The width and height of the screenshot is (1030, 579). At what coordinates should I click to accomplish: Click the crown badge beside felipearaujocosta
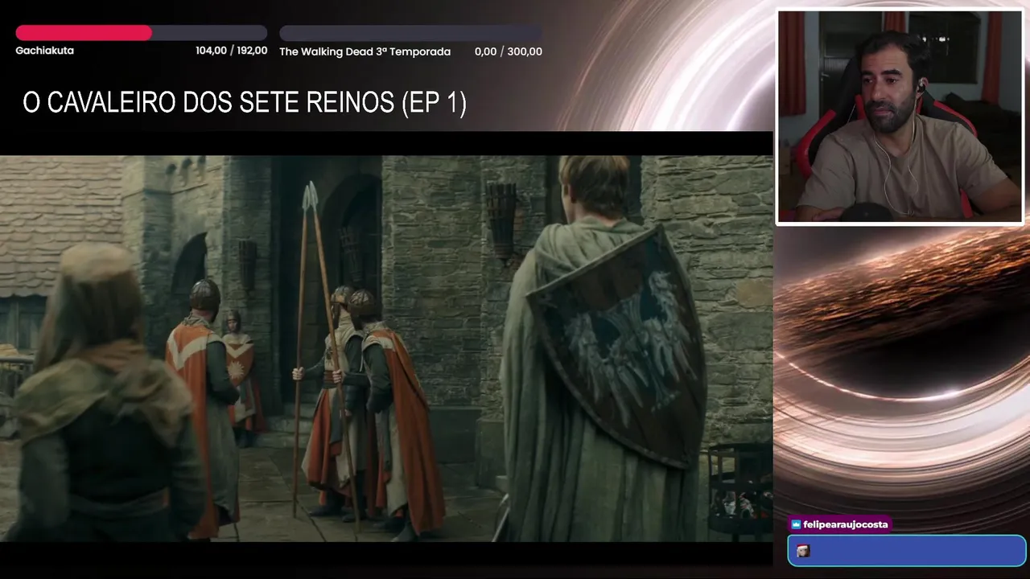(796, 524)
